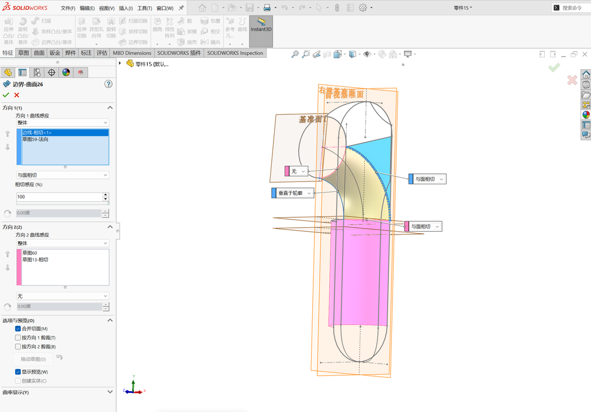Open File Explorer folder in task pane
This screenshot has height=412, width=591.
[586, 95]
